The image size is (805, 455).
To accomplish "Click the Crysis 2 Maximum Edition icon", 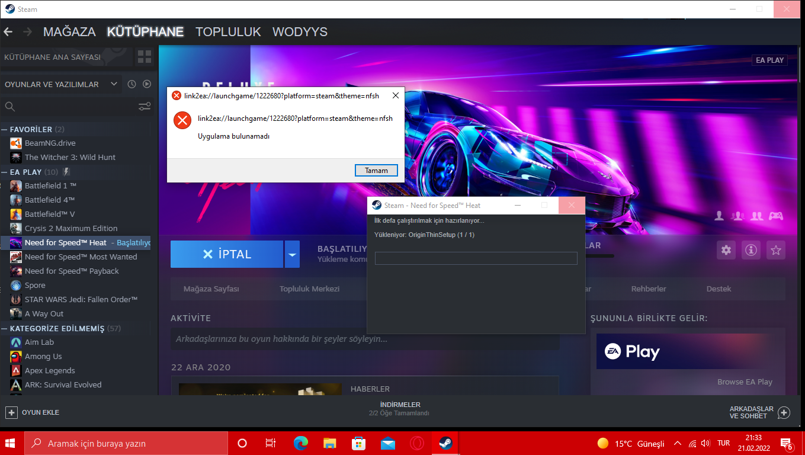I will pos(16,228).
